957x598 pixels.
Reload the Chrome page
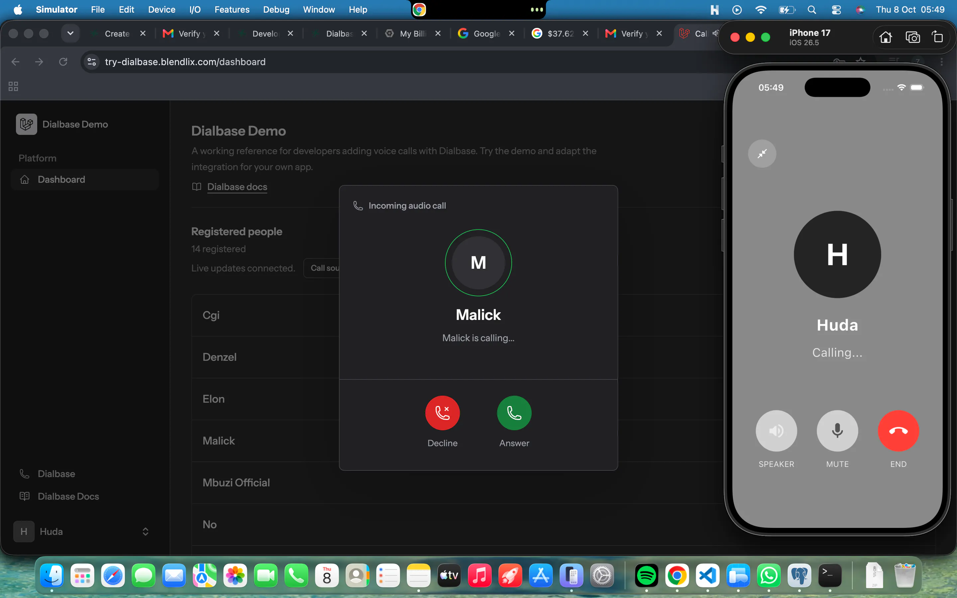[x=63, y=62]
